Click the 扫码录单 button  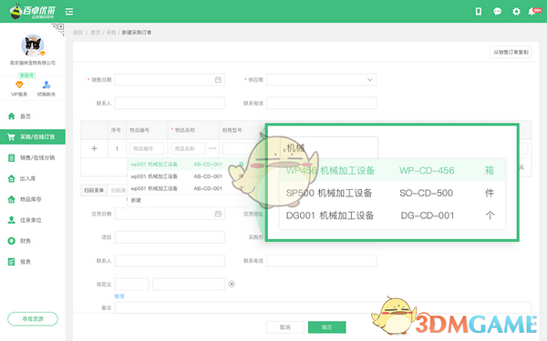coord(94,190)
